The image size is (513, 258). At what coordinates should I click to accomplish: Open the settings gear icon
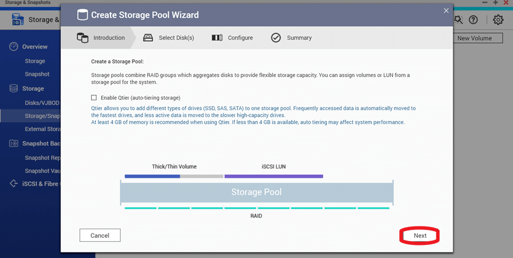(498, 20)
